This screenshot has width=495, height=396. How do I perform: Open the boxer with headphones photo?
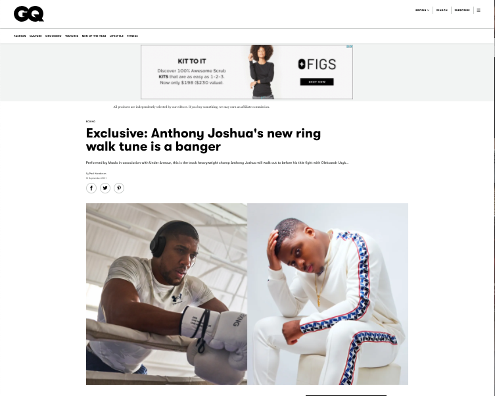pos(166,294)
